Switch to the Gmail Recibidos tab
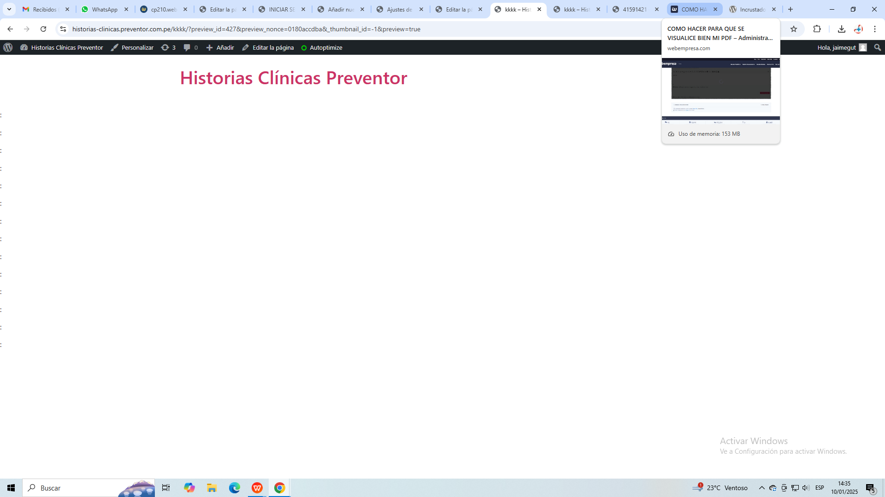Viewport: 885px width, 497px height. (x=46, y=9)
